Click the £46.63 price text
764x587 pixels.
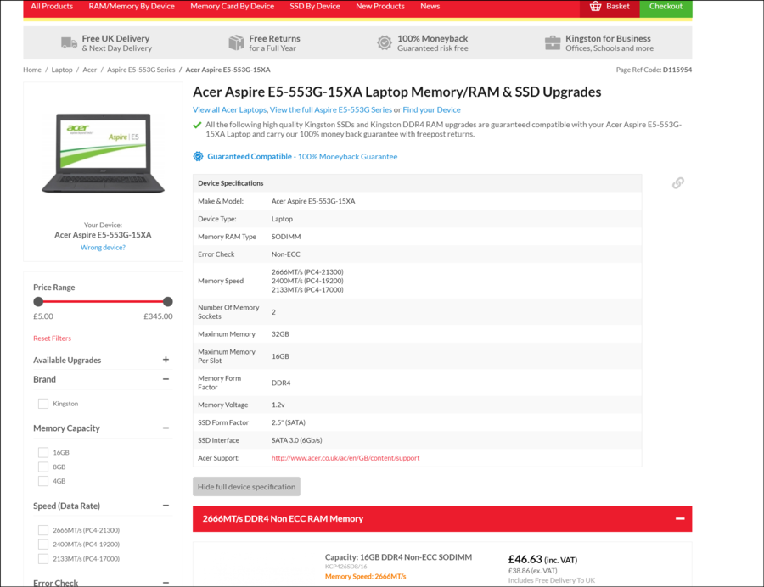525,560
